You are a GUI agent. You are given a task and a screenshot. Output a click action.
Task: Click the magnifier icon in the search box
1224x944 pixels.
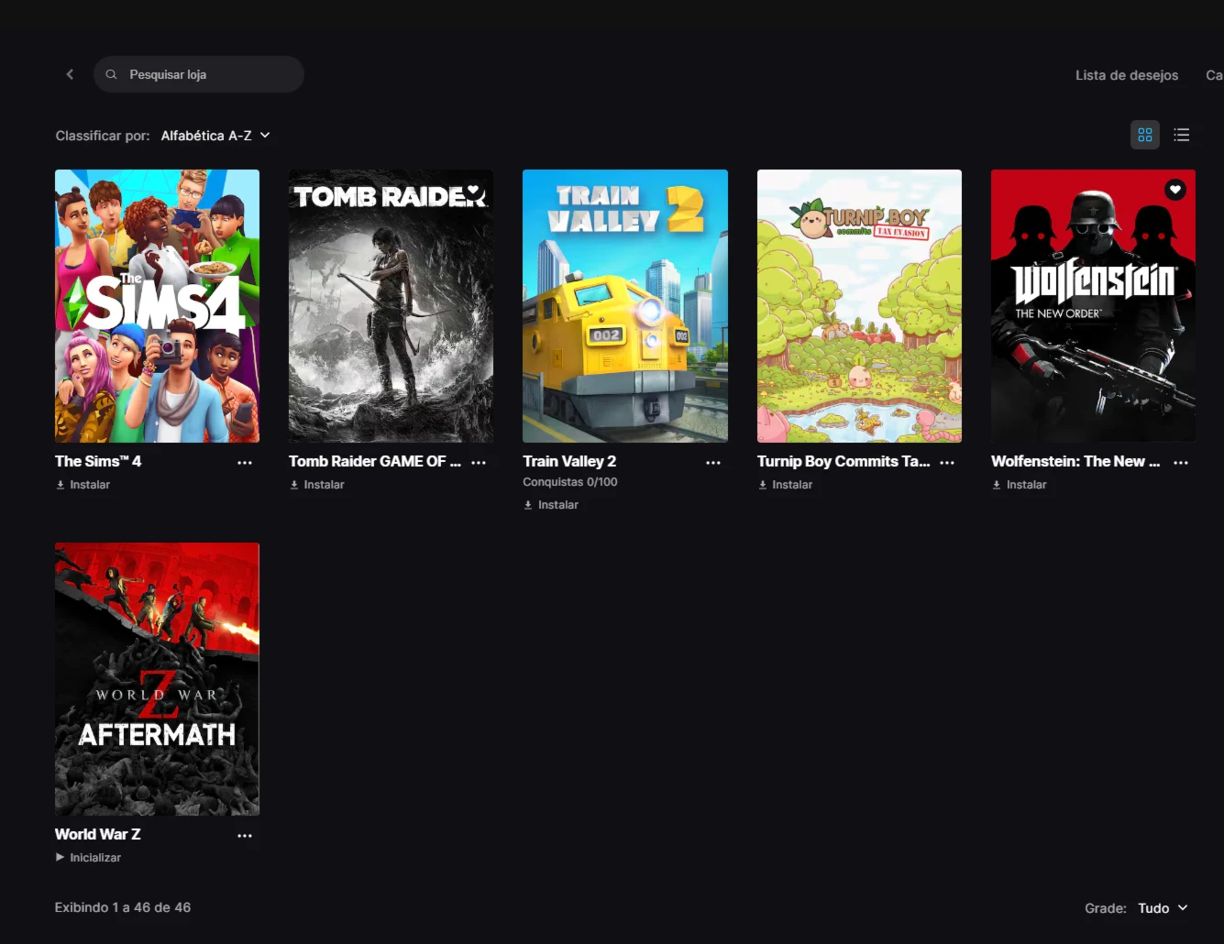[111, 74]
